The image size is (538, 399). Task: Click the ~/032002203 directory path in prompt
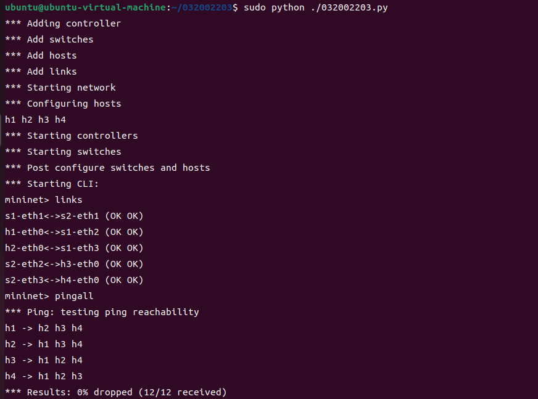[190, 7]
